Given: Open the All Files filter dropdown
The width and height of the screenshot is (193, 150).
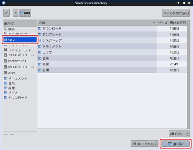Looking at the screenshot, I should click(179, 134).
